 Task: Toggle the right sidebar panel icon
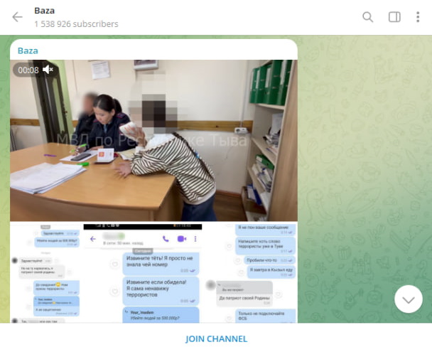[x=394, y=17]
